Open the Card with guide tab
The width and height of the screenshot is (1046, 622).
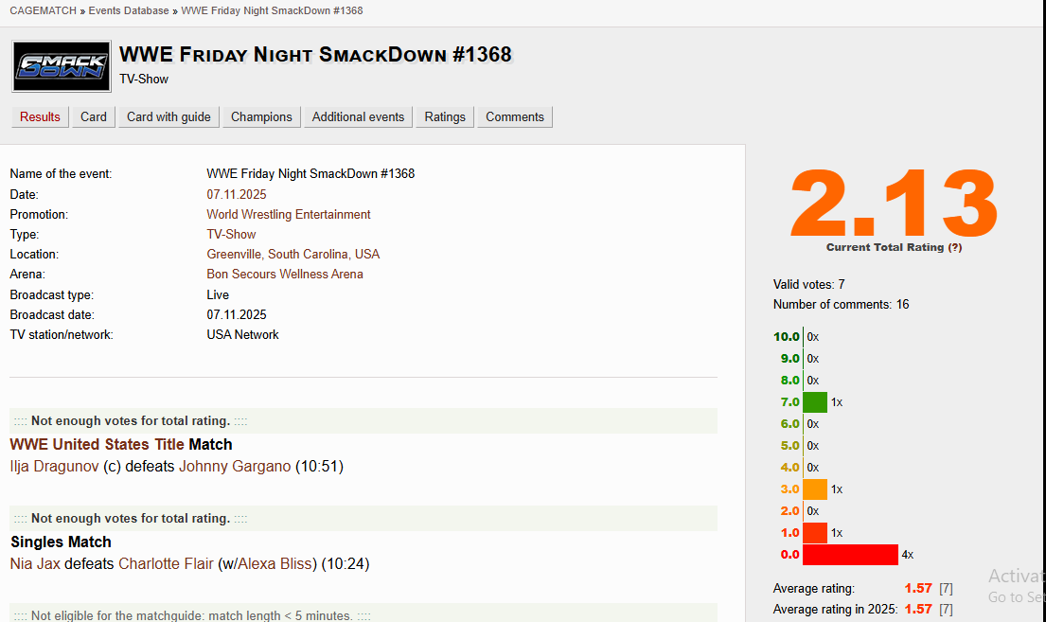168,116
